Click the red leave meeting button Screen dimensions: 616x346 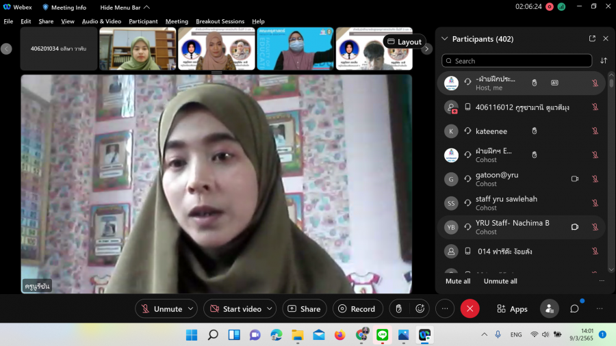click(470, 308)
